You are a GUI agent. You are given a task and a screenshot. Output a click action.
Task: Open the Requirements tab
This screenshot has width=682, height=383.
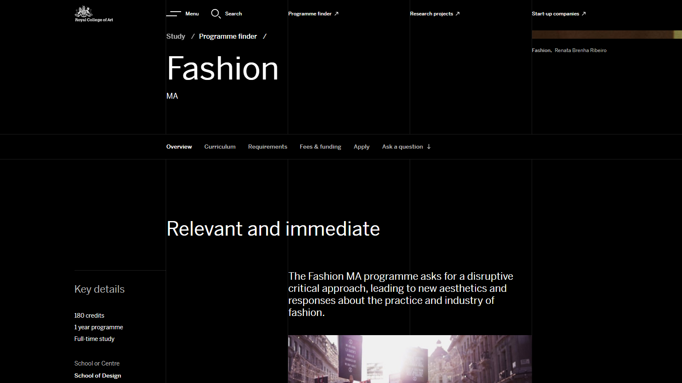tap(268, 147)
